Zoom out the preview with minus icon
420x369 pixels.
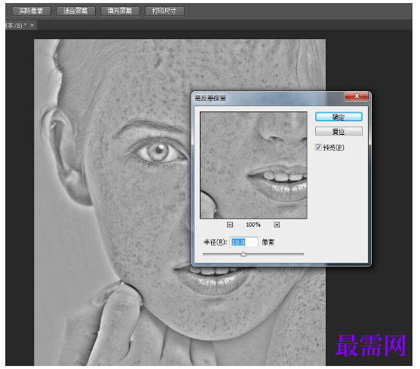coord(230,224)
